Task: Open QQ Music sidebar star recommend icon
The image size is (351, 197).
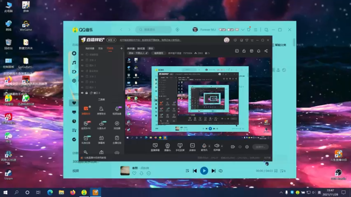Action: [x=74, y=53]
